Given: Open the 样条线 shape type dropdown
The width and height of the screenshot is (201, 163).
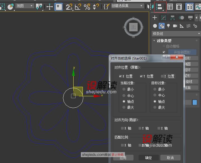Looking at the screenshot, I should [176, 34].
